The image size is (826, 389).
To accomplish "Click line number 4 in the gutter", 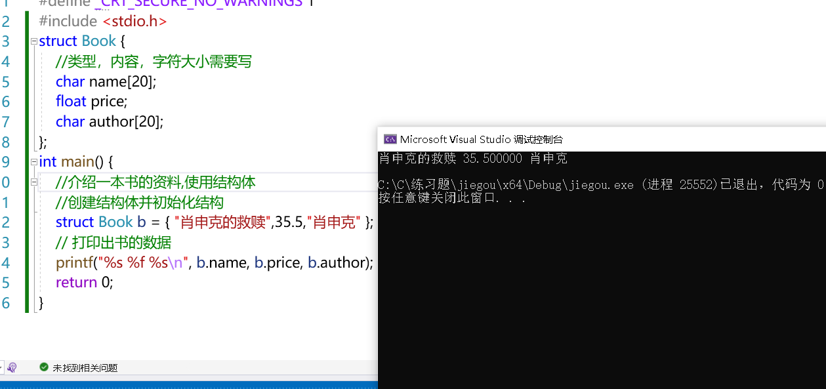I will (6, 62).
